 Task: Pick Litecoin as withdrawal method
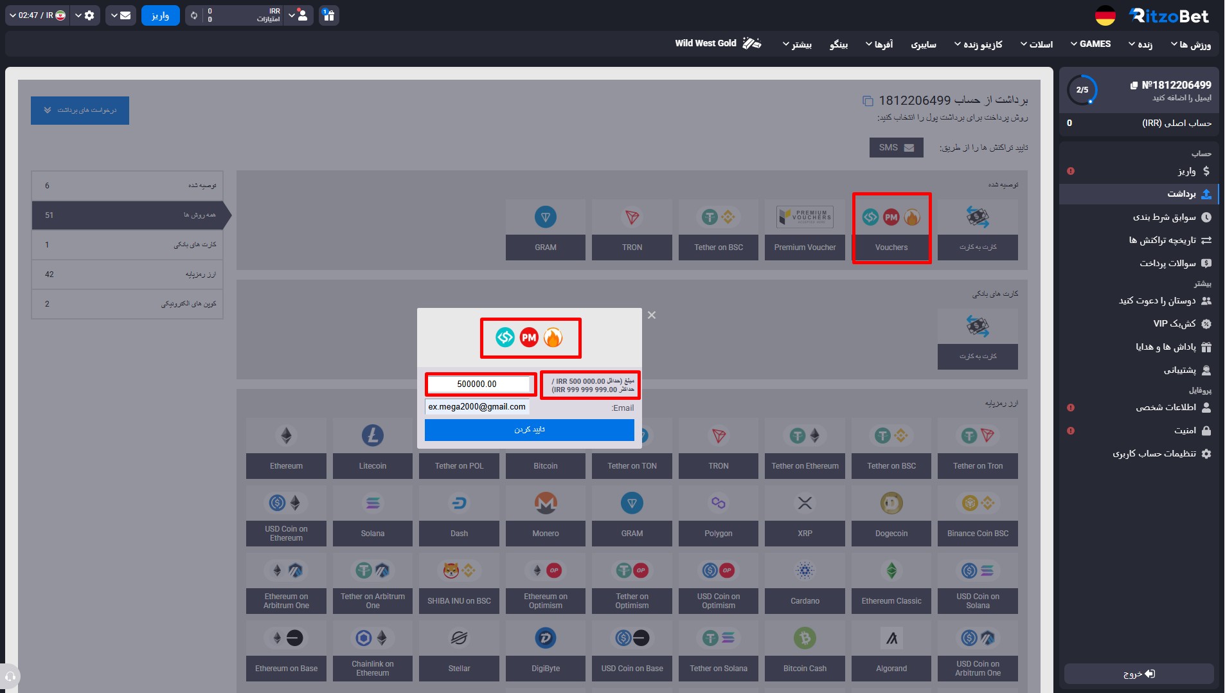(x=373, y=448)
